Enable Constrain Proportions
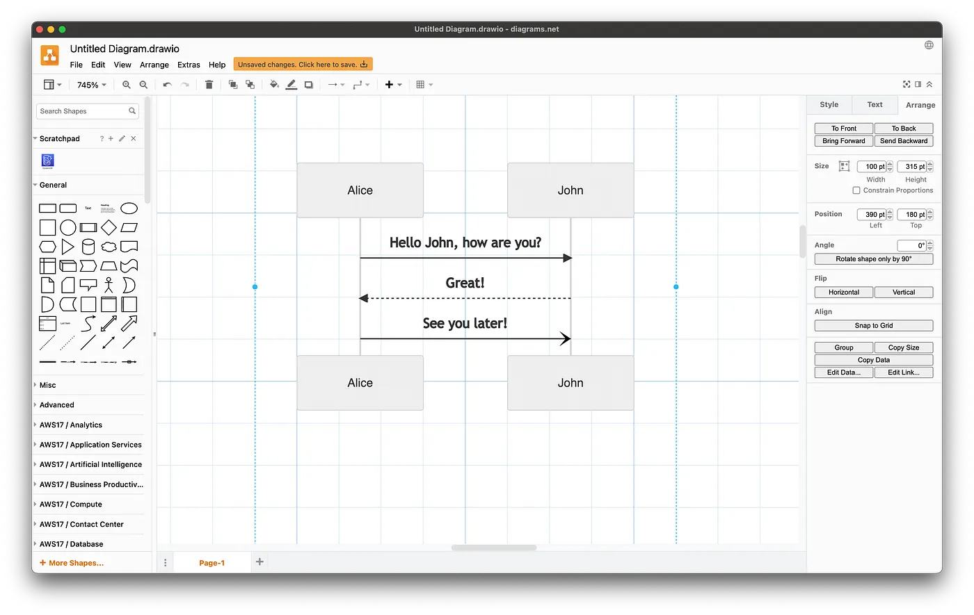The width and height of the screenshot is (974, 615). [x=856, y=190]
